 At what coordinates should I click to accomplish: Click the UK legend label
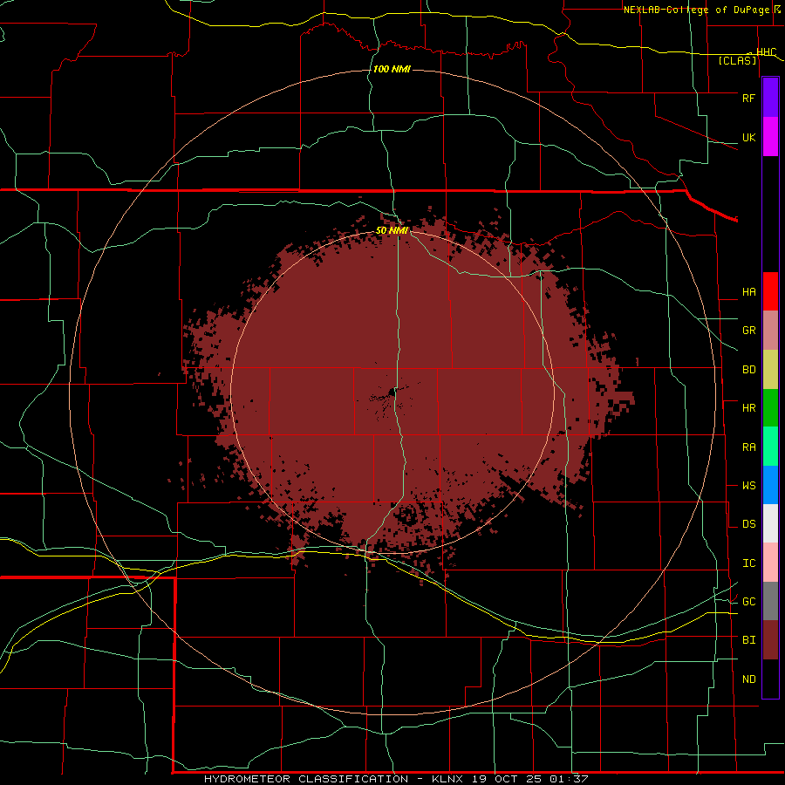[748, 137]
